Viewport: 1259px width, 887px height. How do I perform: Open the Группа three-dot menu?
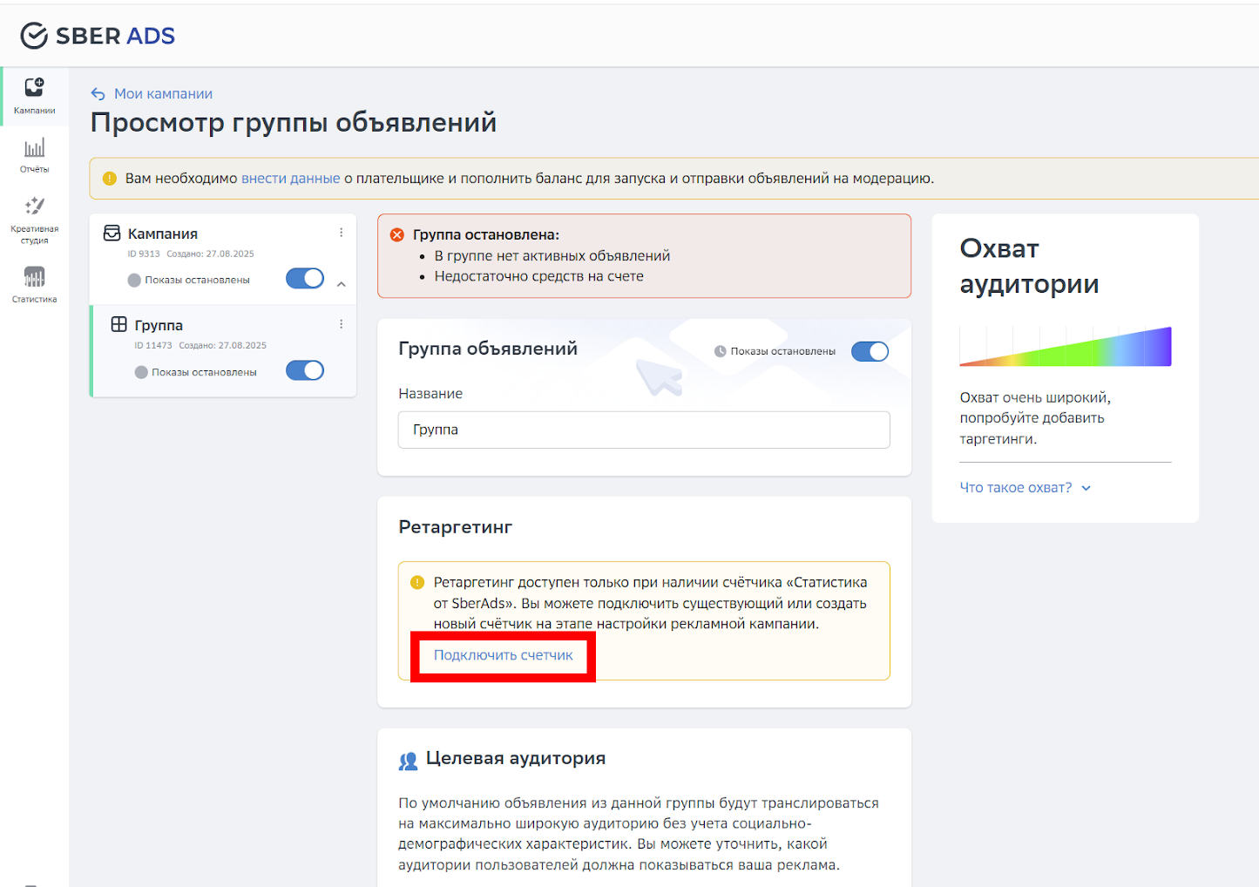341,323
